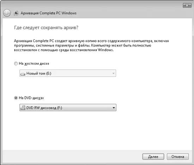Click the hard drive icon beside Новый том (E:)
Screen dimensions: 194x165
click(23, 74)
